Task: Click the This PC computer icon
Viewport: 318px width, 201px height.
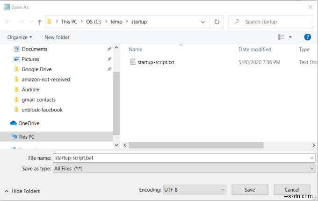Action: coord(14,136)
